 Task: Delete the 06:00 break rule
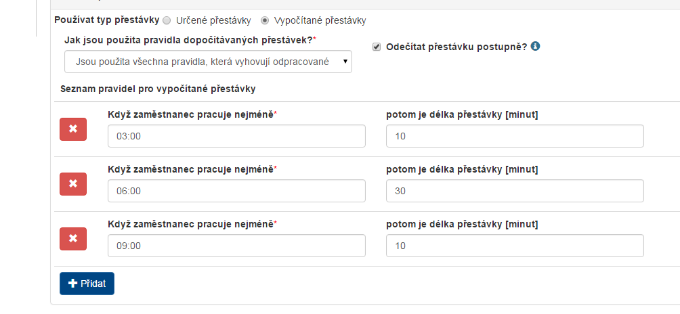(x=73, y=184)
